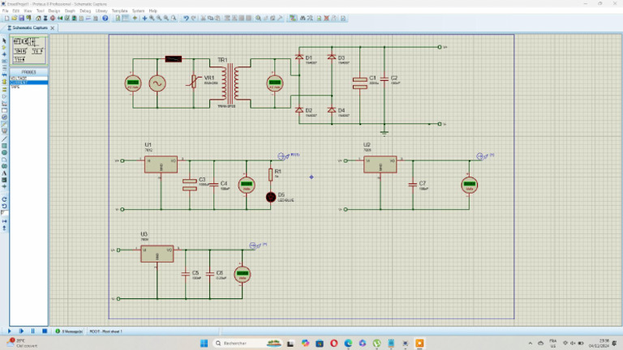Viewport: 623px width, 350px height.
Task: Click the rotate anticlockwise icon
Action: (4, 207)
